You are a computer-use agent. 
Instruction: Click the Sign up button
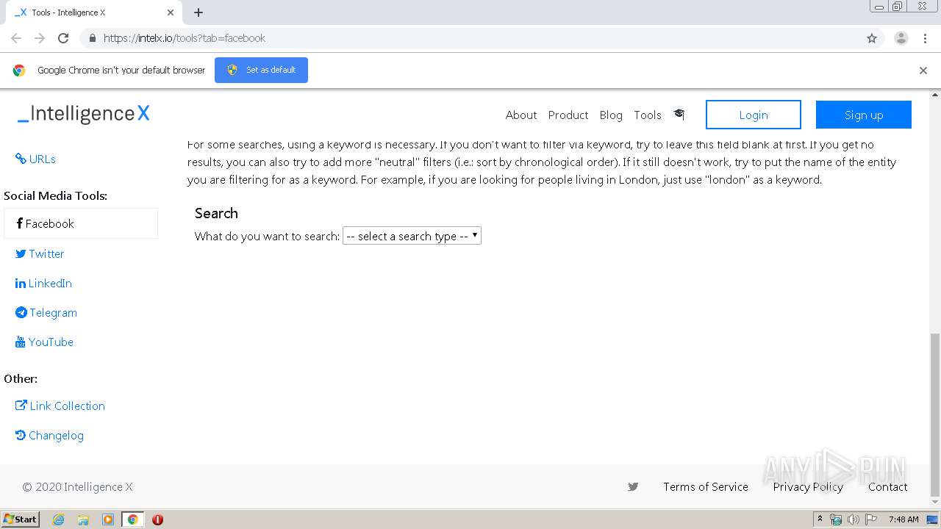864,115
